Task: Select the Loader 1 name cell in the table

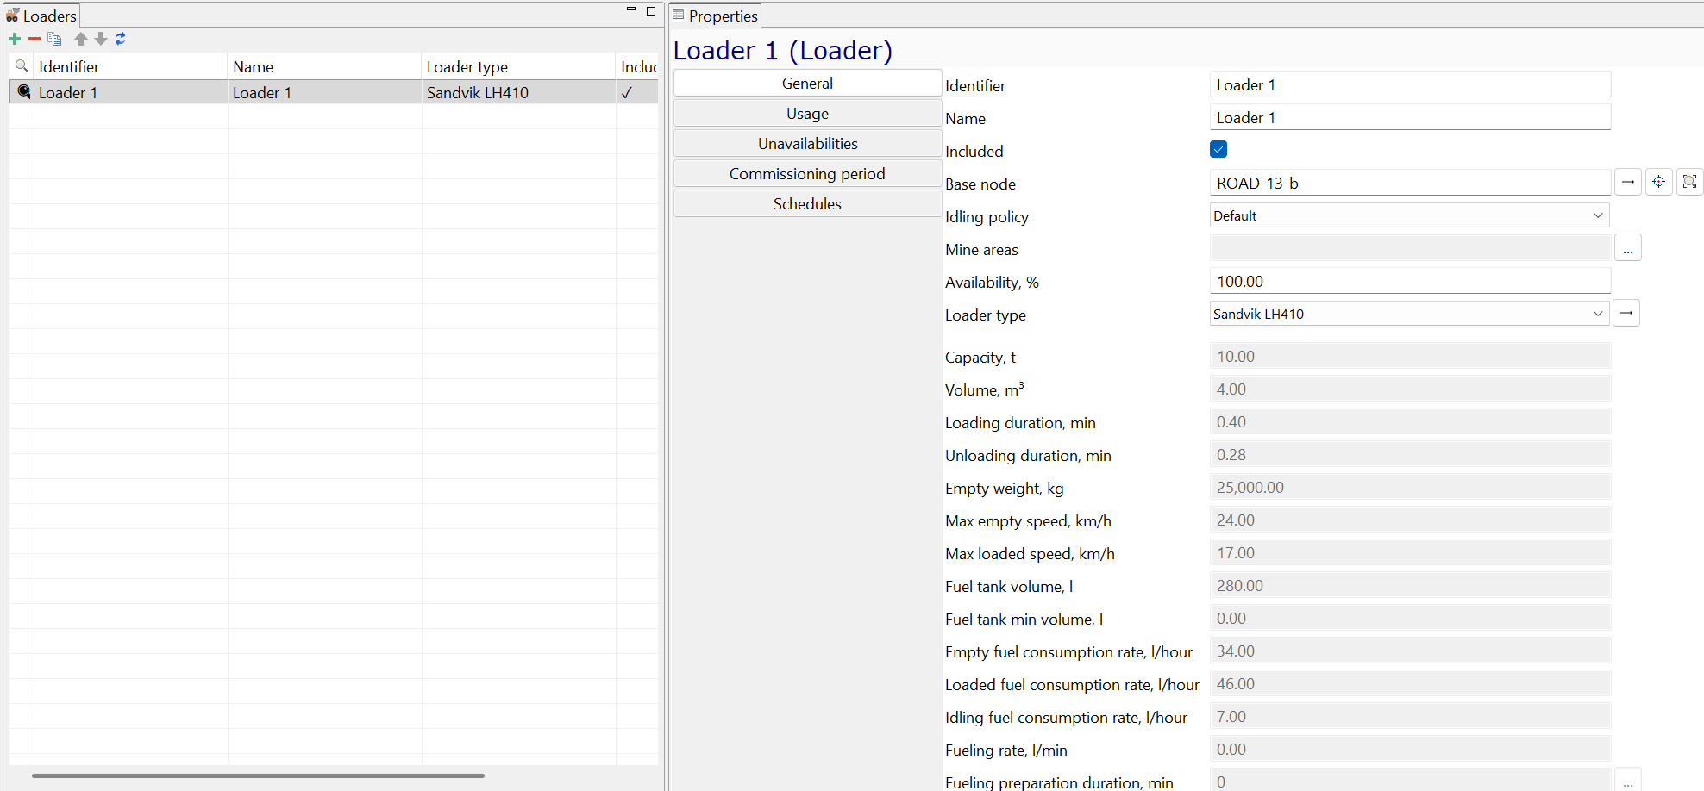Action: 324,92
